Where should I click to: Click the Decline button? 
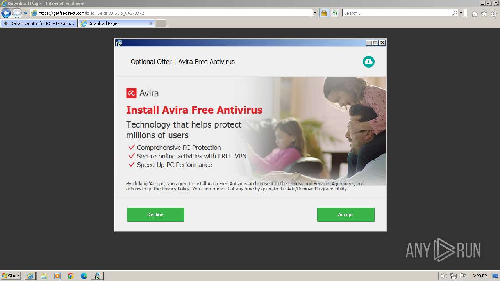(155, 215)
